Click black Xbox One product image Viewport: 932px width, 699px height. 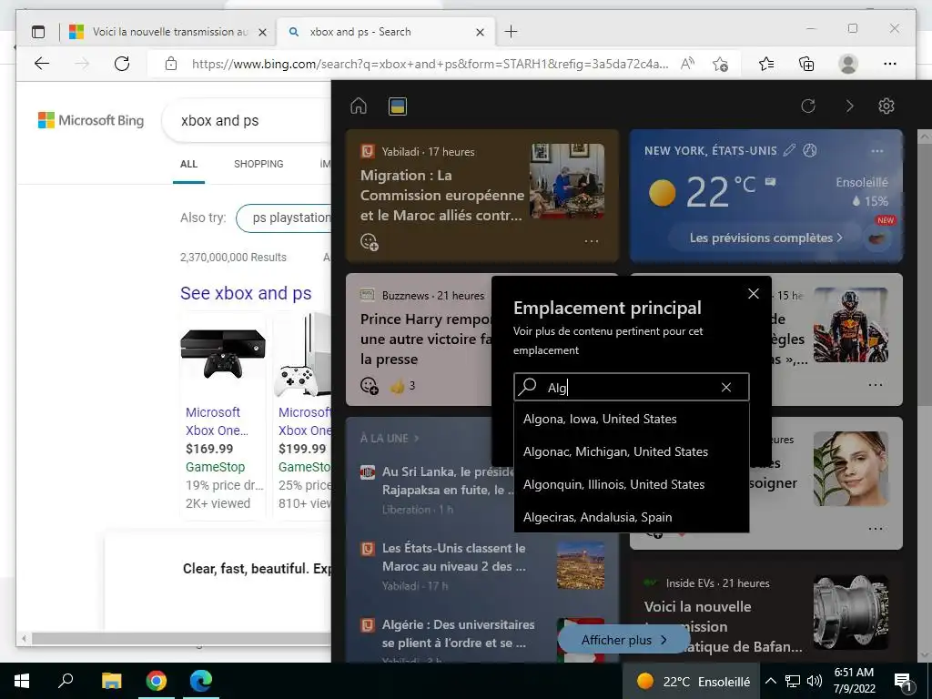click(223, 353)
